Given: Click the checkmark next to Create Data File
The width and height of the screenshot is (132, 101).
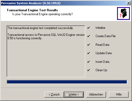Looking at the screenshot, I should click(x=89, y=36).
